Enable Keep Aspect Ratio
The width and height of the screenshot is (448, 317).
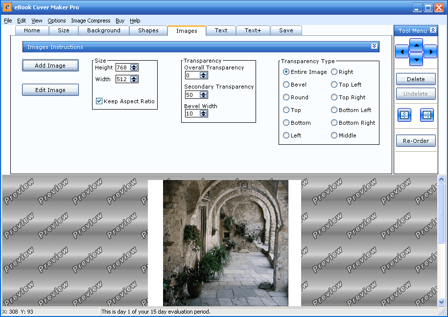[99, 101]
